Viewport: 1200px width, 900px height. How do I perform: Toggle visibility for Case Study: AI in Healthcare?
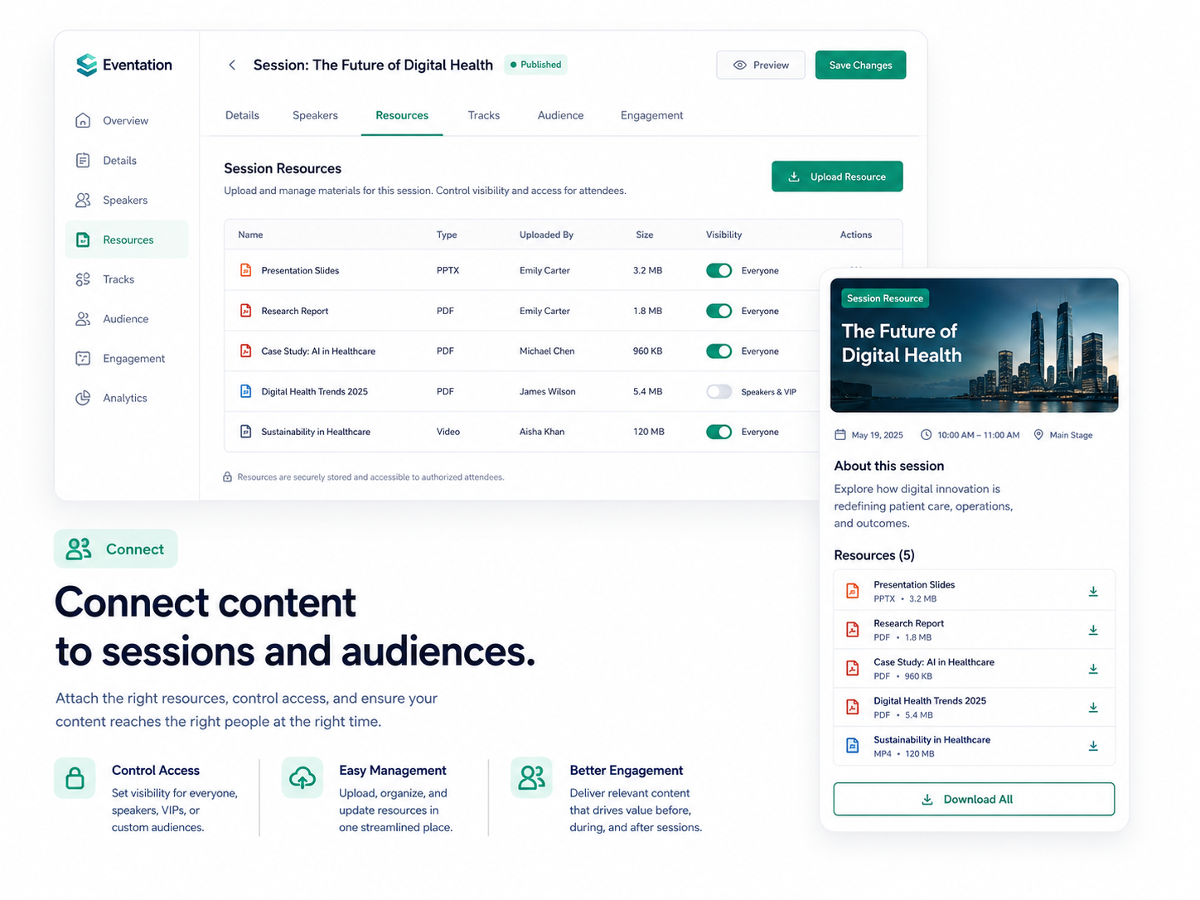tap(719, 351)
